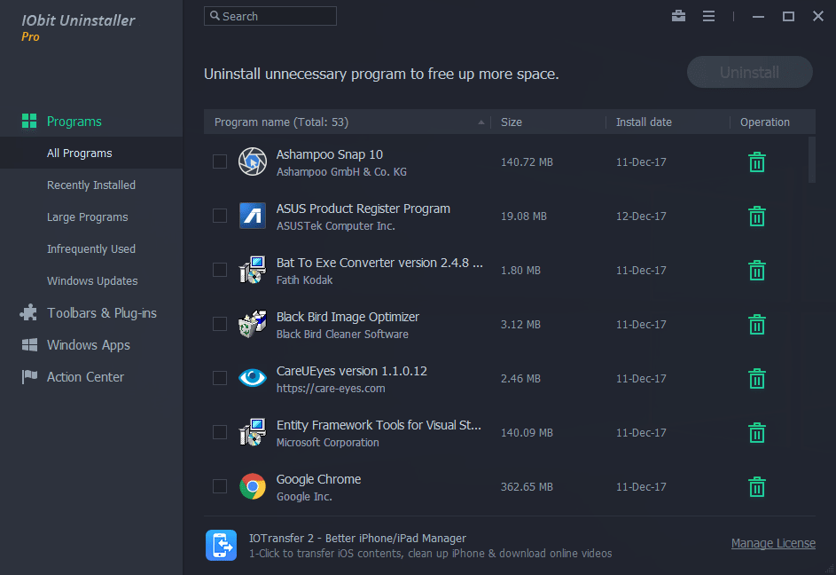Uninstall Entity Framework Tools via trash icon
Viewport: 836px width, 575px height.
pos(756,432)
